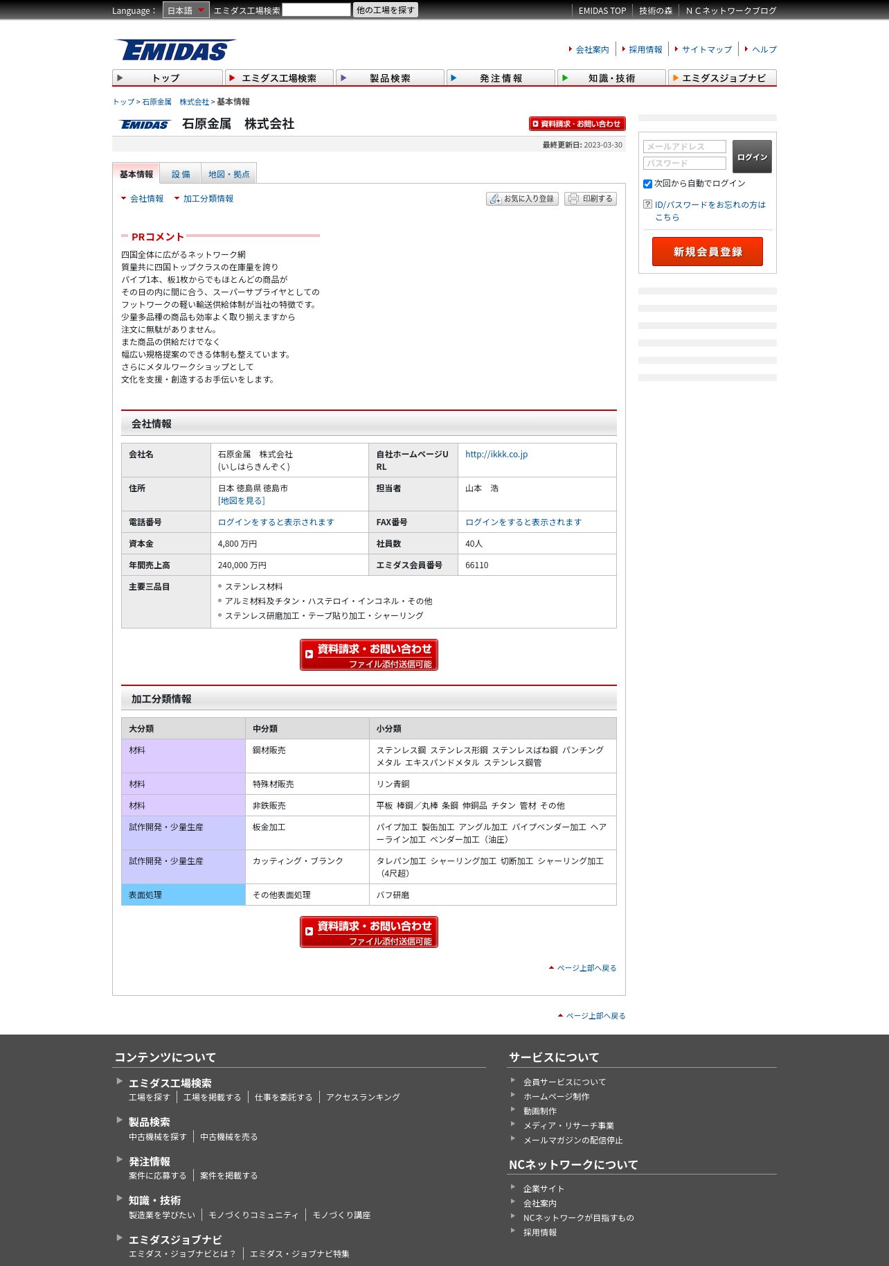
Task: Open footer 中古機械を売る link
Action: [x=228, y=1137]
